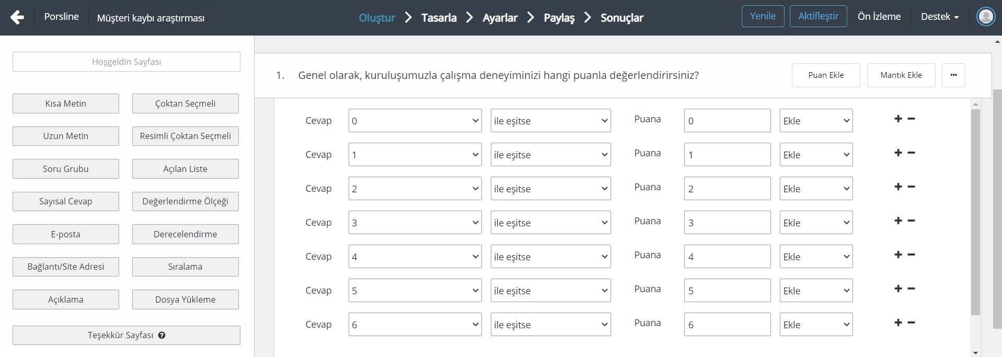Add a rule after the Cevap 1 row
Screen dimensions: 1002x357
(898, 153)
